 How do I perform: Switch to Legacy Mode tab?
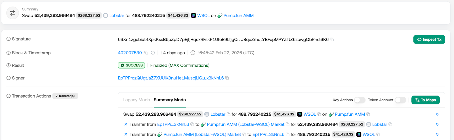[136, 100]
